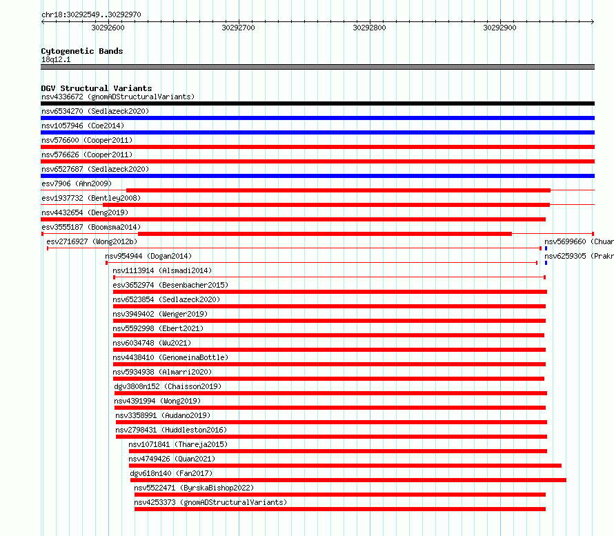Viewport: 614px width, 536px height.
Task: Click the red bar under nsv4749426
Action: click(x=345, y=466)
